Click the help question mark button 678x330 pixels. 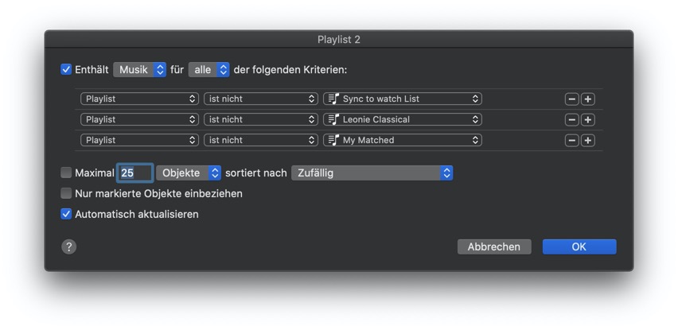tap(69, 247)
